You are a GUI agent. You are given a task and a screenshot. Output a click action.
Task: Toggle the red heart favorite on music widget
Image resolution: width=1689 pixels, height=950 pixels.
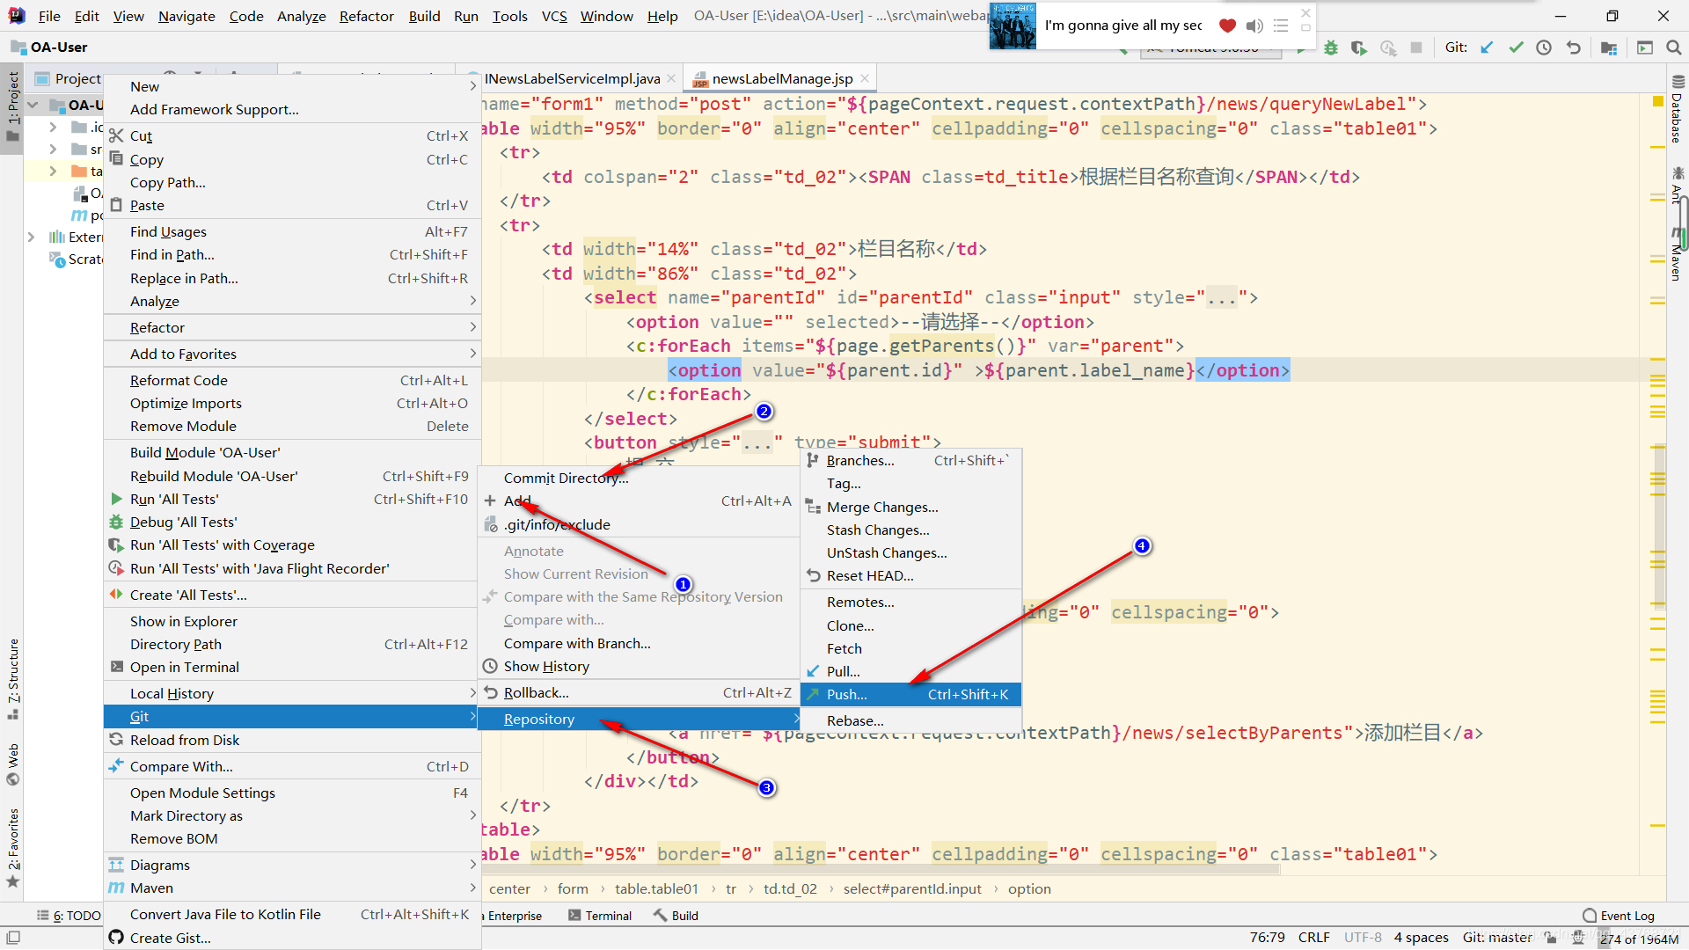1227,26
